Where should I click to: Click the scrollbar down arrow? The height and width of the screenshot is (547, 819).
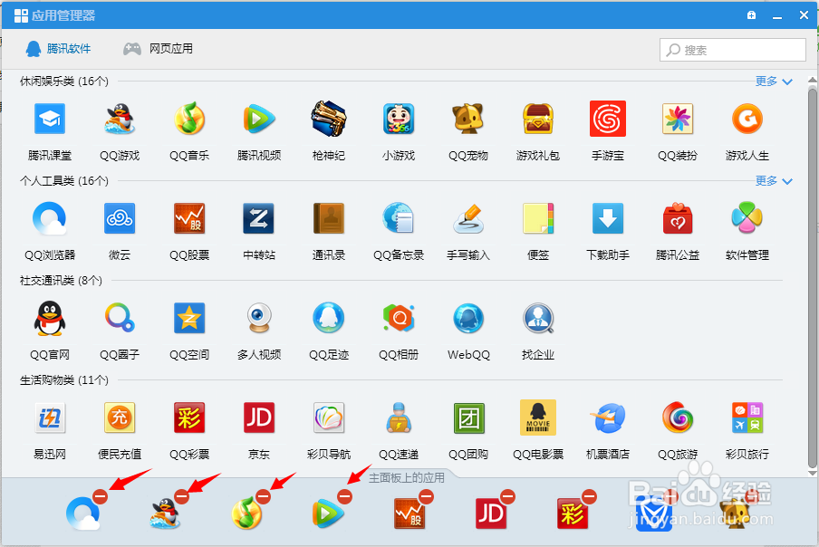[x=813, y=474]
